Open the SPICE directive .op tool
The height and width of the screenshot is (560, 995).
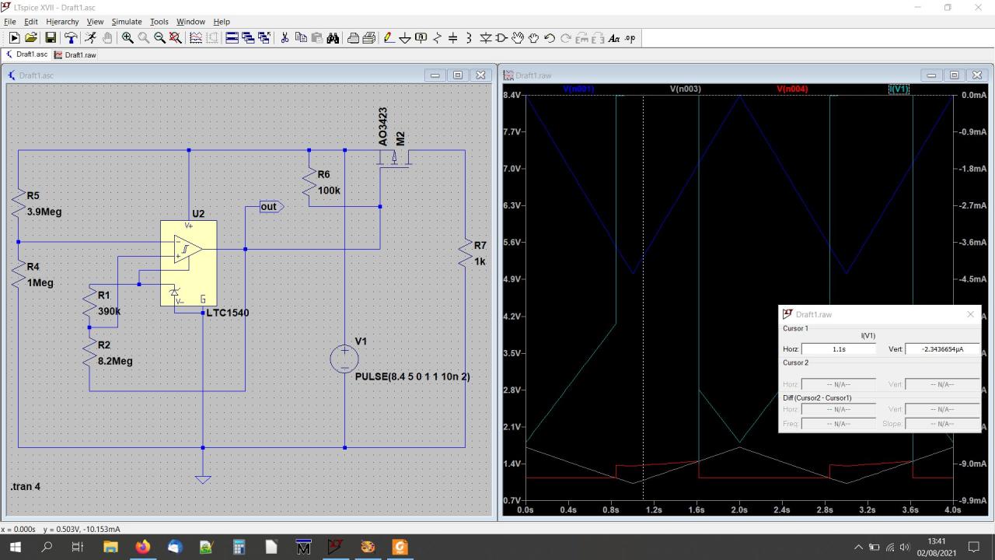[x=630, y=38]
